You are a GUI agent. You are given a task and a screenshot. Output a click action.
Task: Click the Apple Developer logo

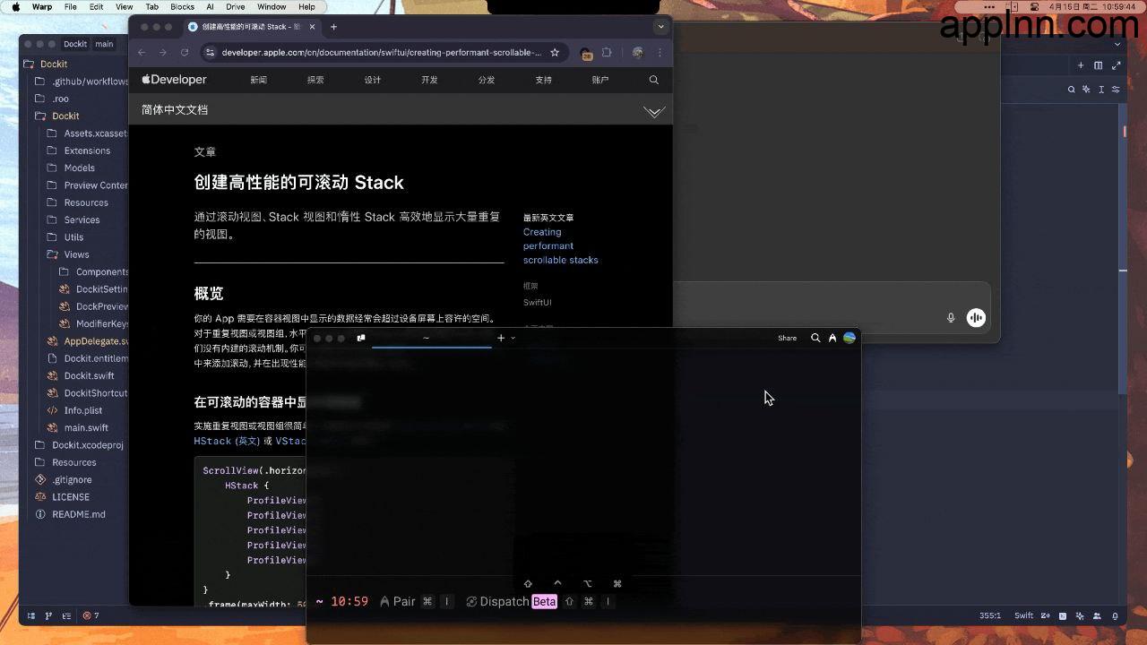point(174,80)
